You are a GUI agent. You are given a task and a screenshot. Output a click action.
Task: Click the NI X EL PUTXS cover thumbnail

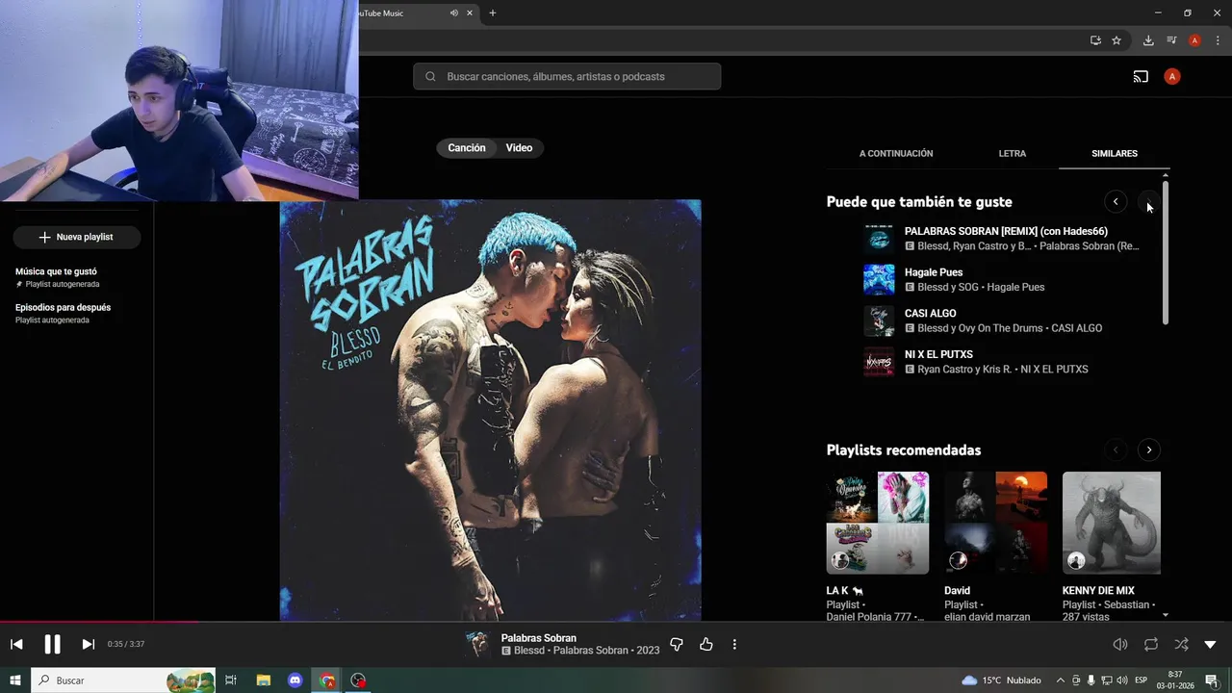click(879, 362)
